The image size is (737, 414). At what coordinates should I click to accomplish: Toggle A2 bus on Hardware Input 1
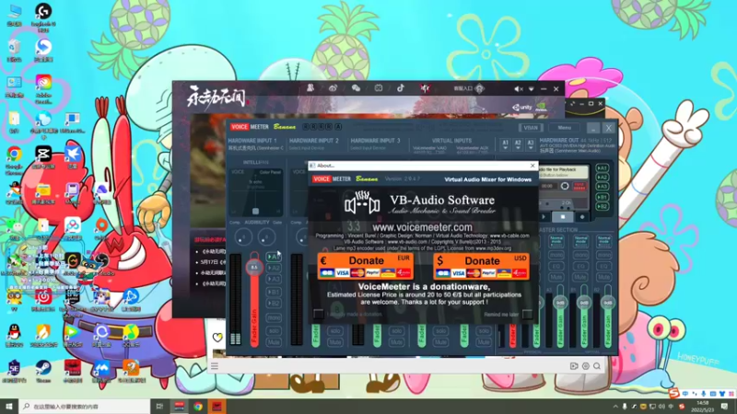pyautogui.click(x=274, y=268)
